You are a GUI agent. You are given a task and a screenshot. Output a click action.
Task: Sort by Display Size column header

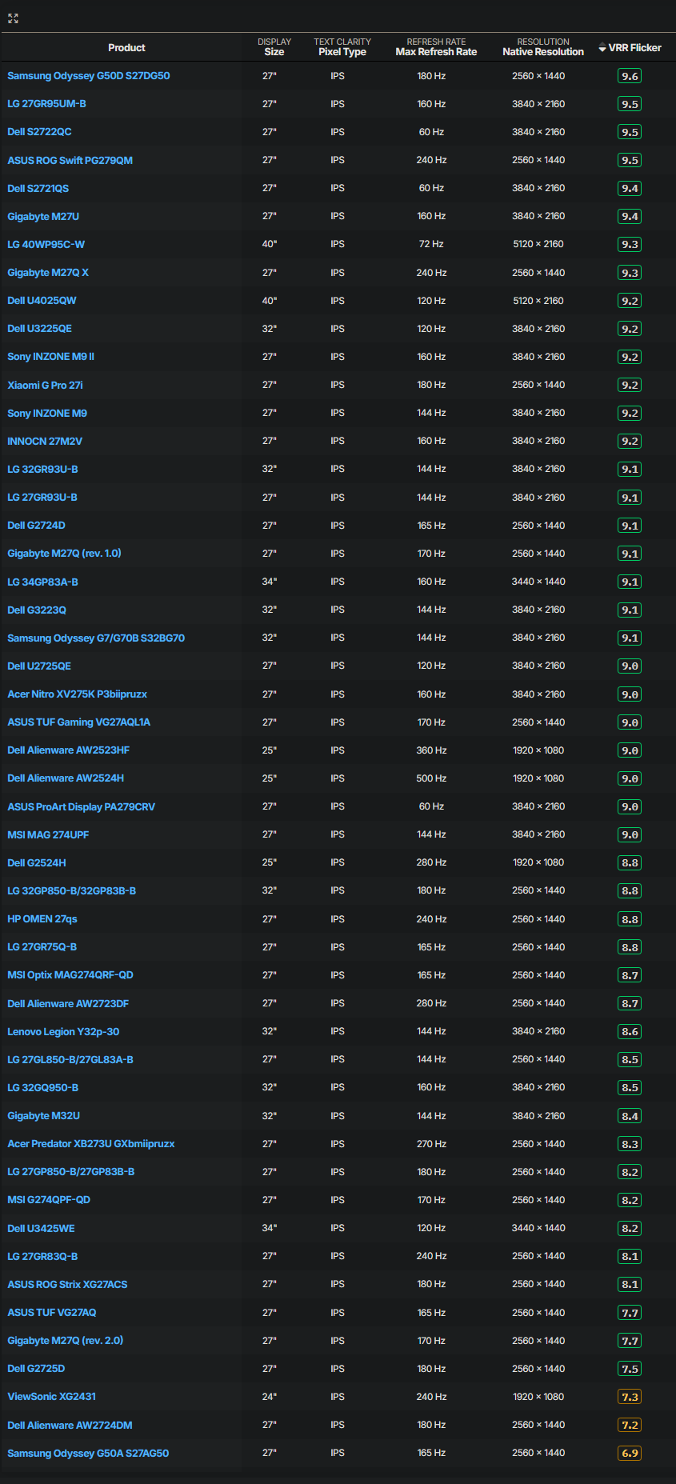274,47
